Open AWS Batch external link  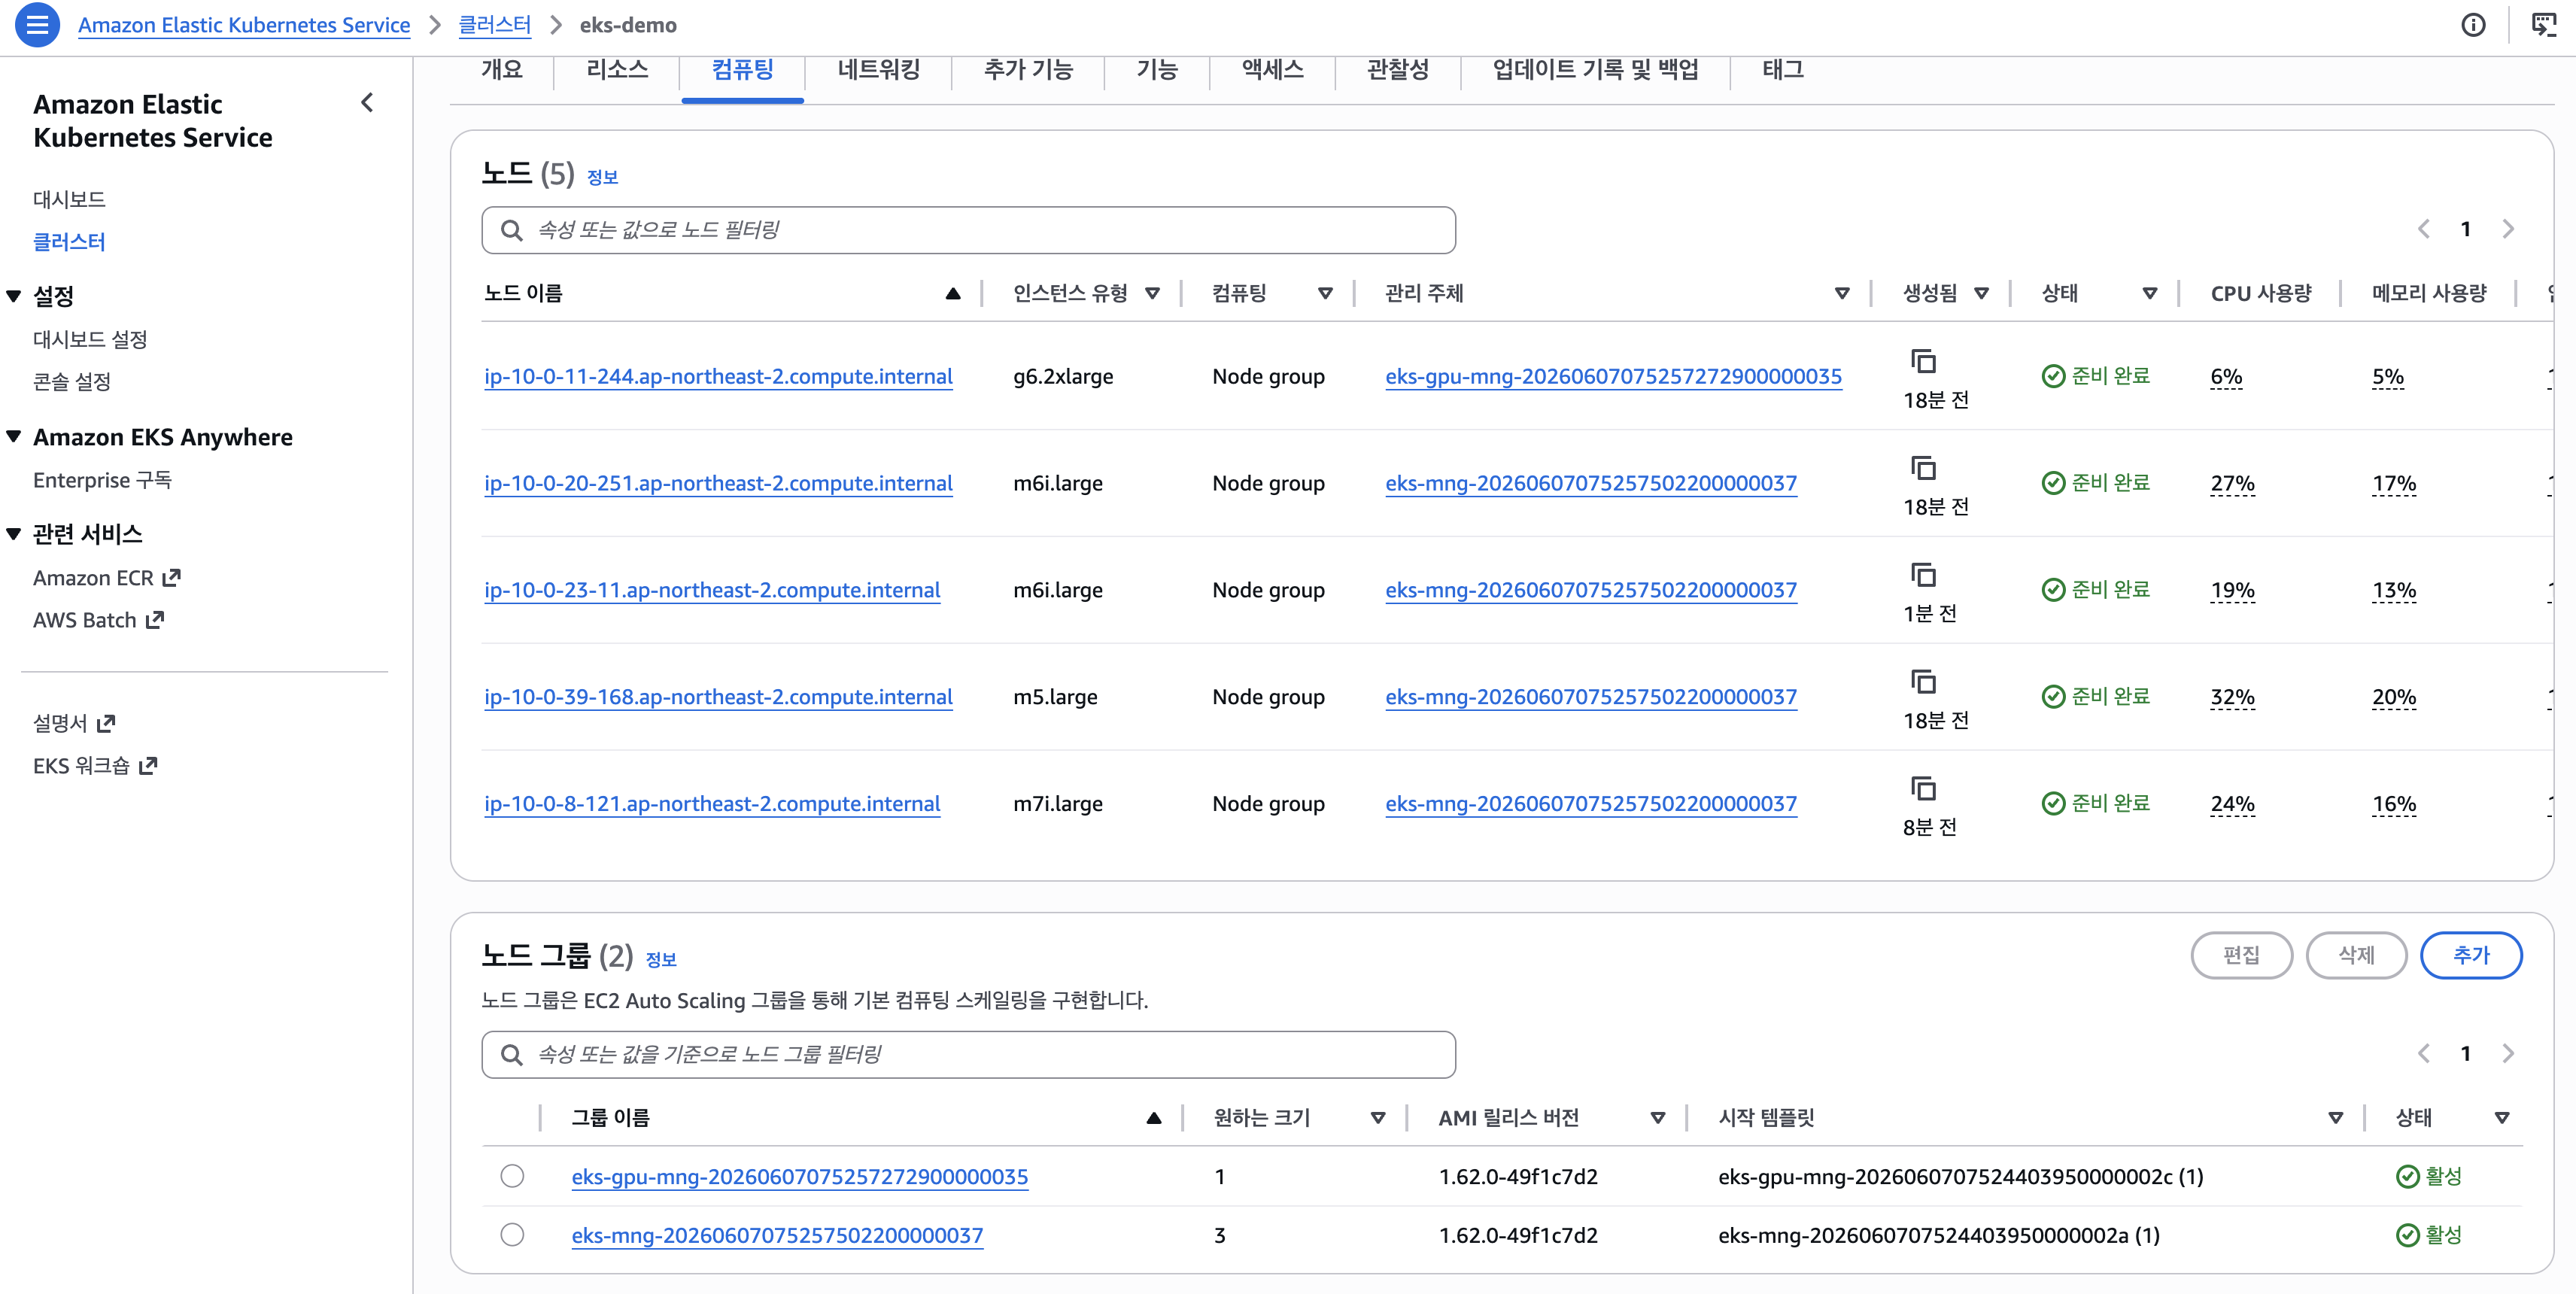(98, 620)
